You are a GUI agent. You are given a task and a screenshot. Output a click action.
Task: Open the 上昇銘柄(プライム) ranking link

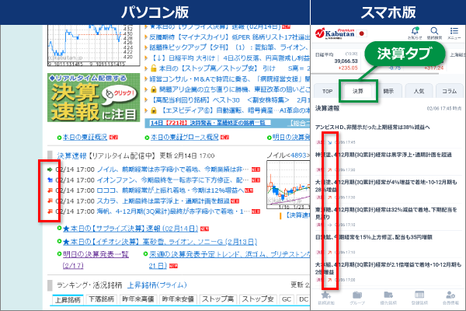point(157,285)
